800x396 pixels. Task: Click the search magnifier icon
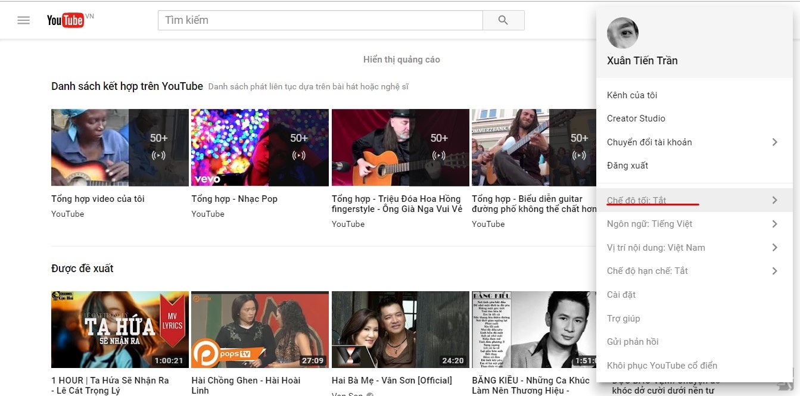point(503,20)
